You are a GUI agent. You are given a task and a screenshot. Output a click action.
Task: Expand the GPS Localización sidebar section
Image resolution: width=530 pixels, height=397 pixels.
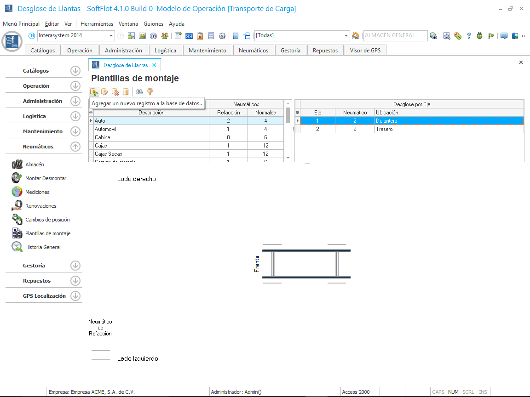pos(75,296)
